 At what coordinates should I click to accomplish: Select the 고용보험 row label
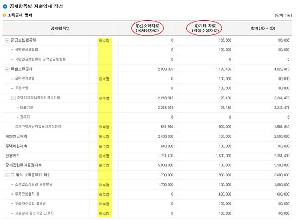coord(21,88)
